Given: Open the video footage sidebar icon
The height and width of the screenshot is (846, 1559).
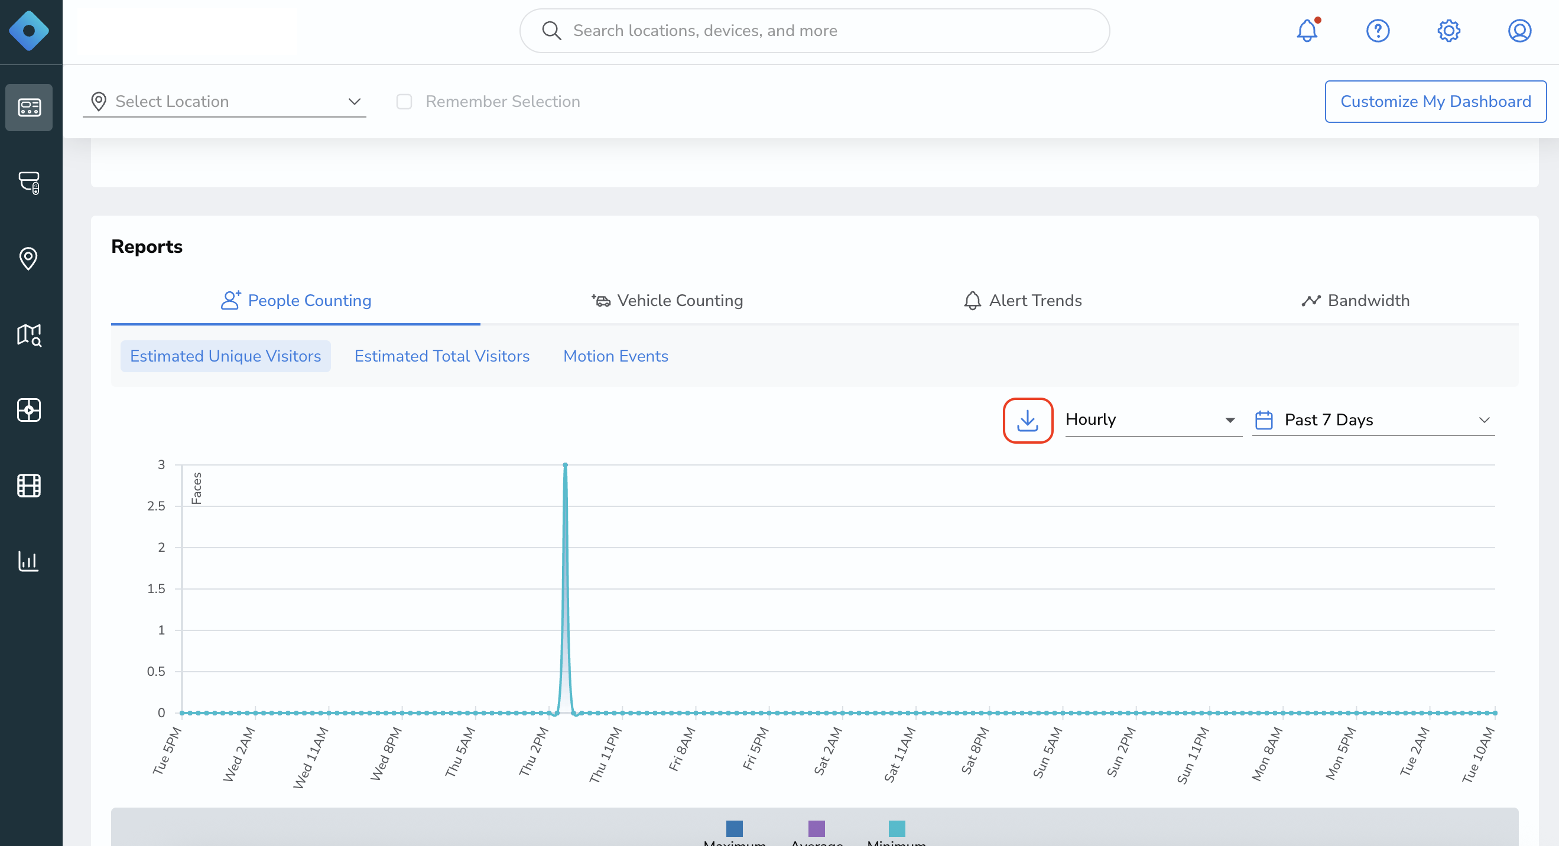Looking at the screenshot, I should (28, 486).
